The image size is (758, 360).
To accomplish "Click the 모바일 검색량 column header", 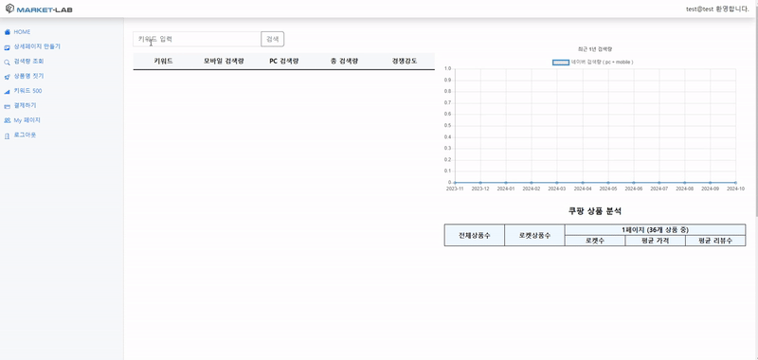I will pos(224,62).
